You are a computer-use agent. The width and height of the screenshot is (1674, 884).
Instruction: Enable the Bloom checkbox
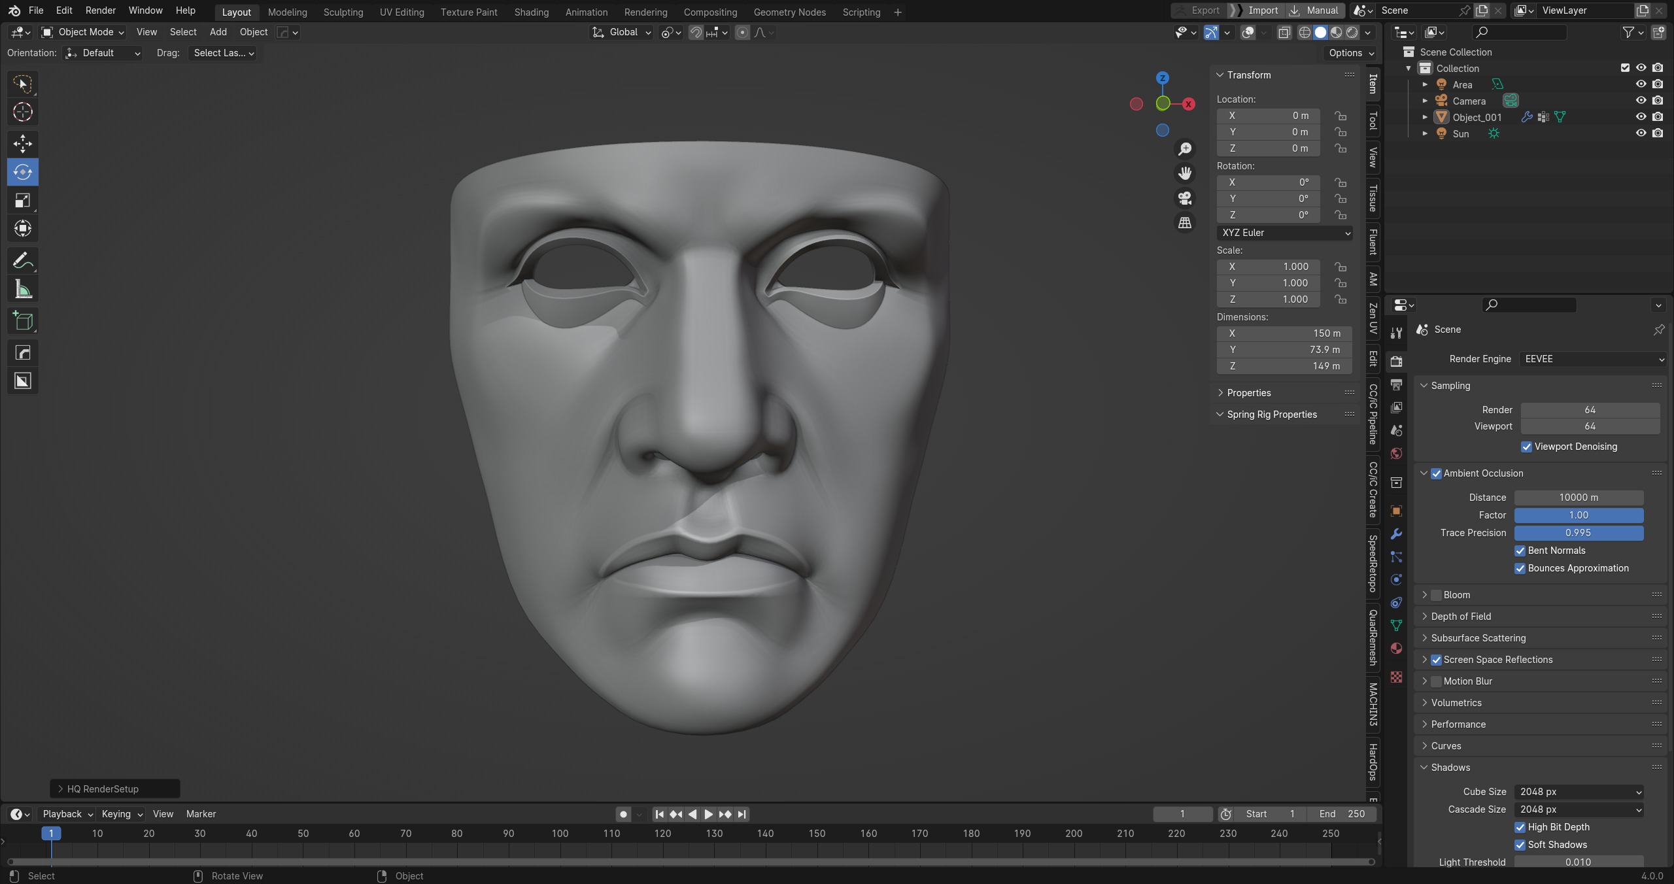[x=1436, y=595]
